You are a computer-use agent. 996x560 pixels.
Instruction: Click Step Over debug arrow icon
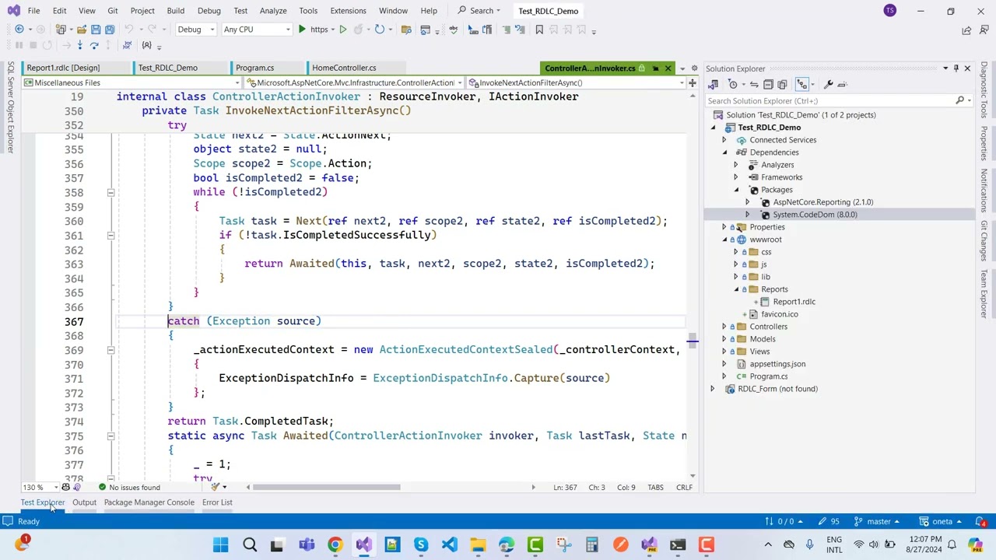[94, 45]
